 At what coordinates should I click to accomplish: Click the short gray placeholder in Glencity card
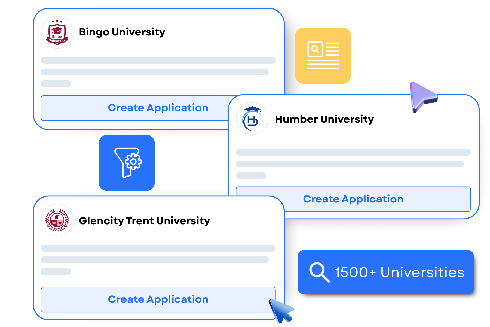[56, 271]
